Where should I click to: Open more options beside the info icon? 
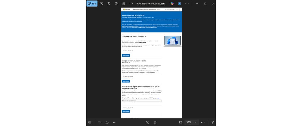coord(115,122)
